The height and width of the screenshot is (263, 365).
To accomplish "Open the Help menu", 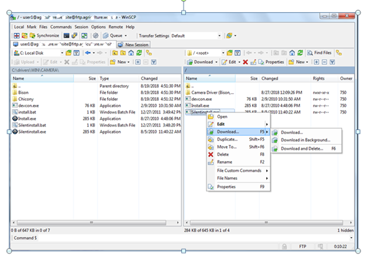I will click(x=130, y=27).
